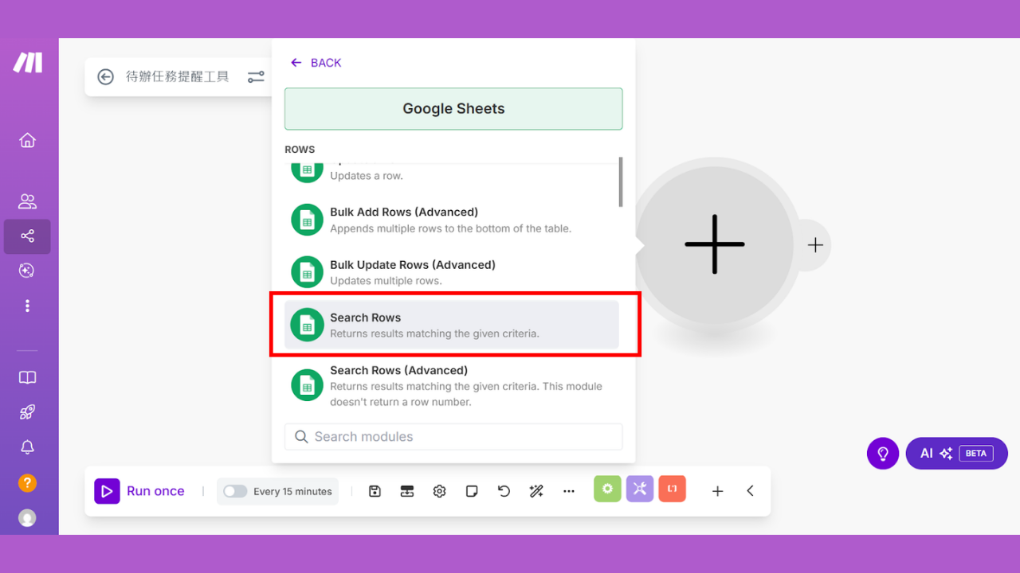
Task: Open the Team people icon
Action: coord(28,201)
